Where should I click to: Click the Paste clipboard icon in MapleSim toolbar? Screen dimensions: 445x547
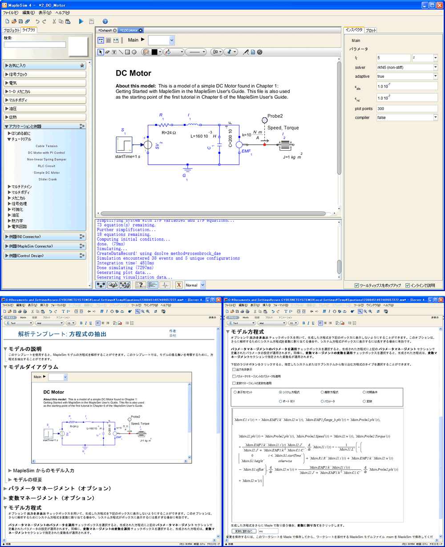point(67,21)
